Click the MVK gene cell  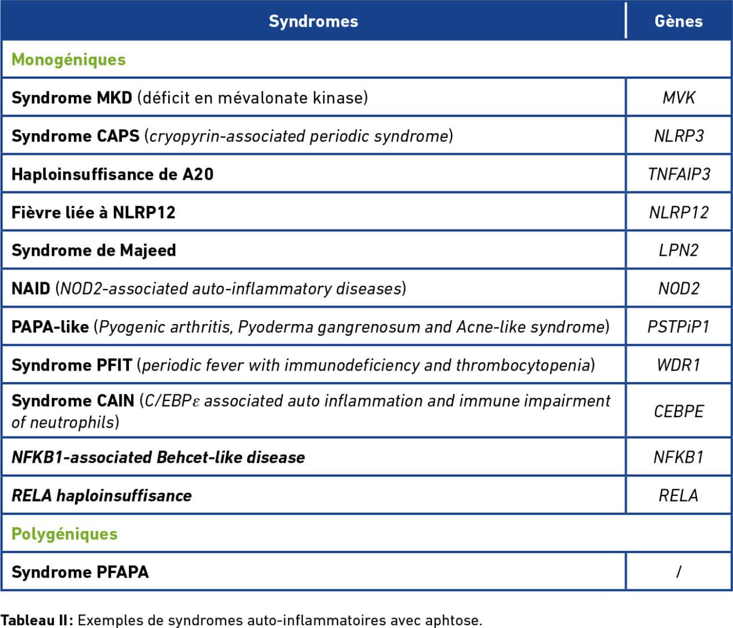pos(678,98)
